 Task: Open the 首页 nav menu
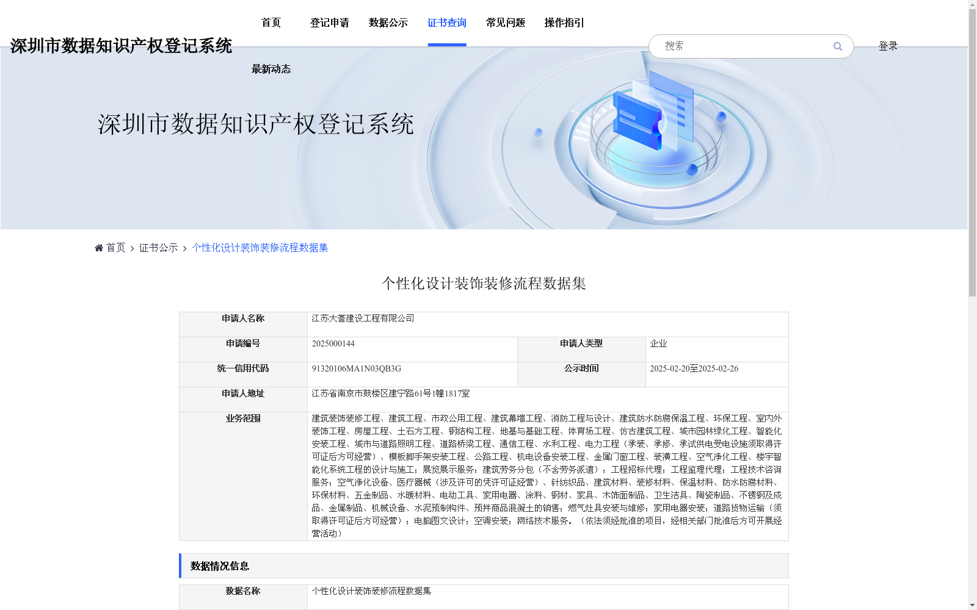(x=271, y=23)
